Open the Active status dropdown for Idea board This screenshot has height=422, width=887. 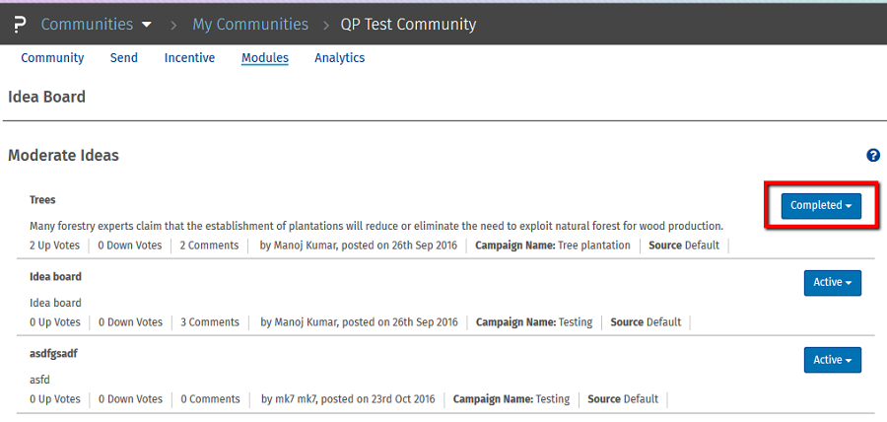coord(832,282)
